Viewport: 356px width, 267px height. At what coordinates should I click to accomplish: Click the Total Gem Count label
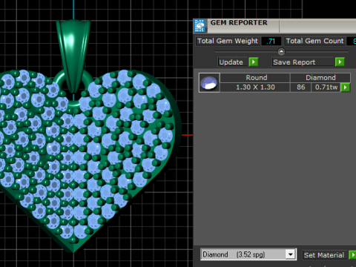(315, 41)
